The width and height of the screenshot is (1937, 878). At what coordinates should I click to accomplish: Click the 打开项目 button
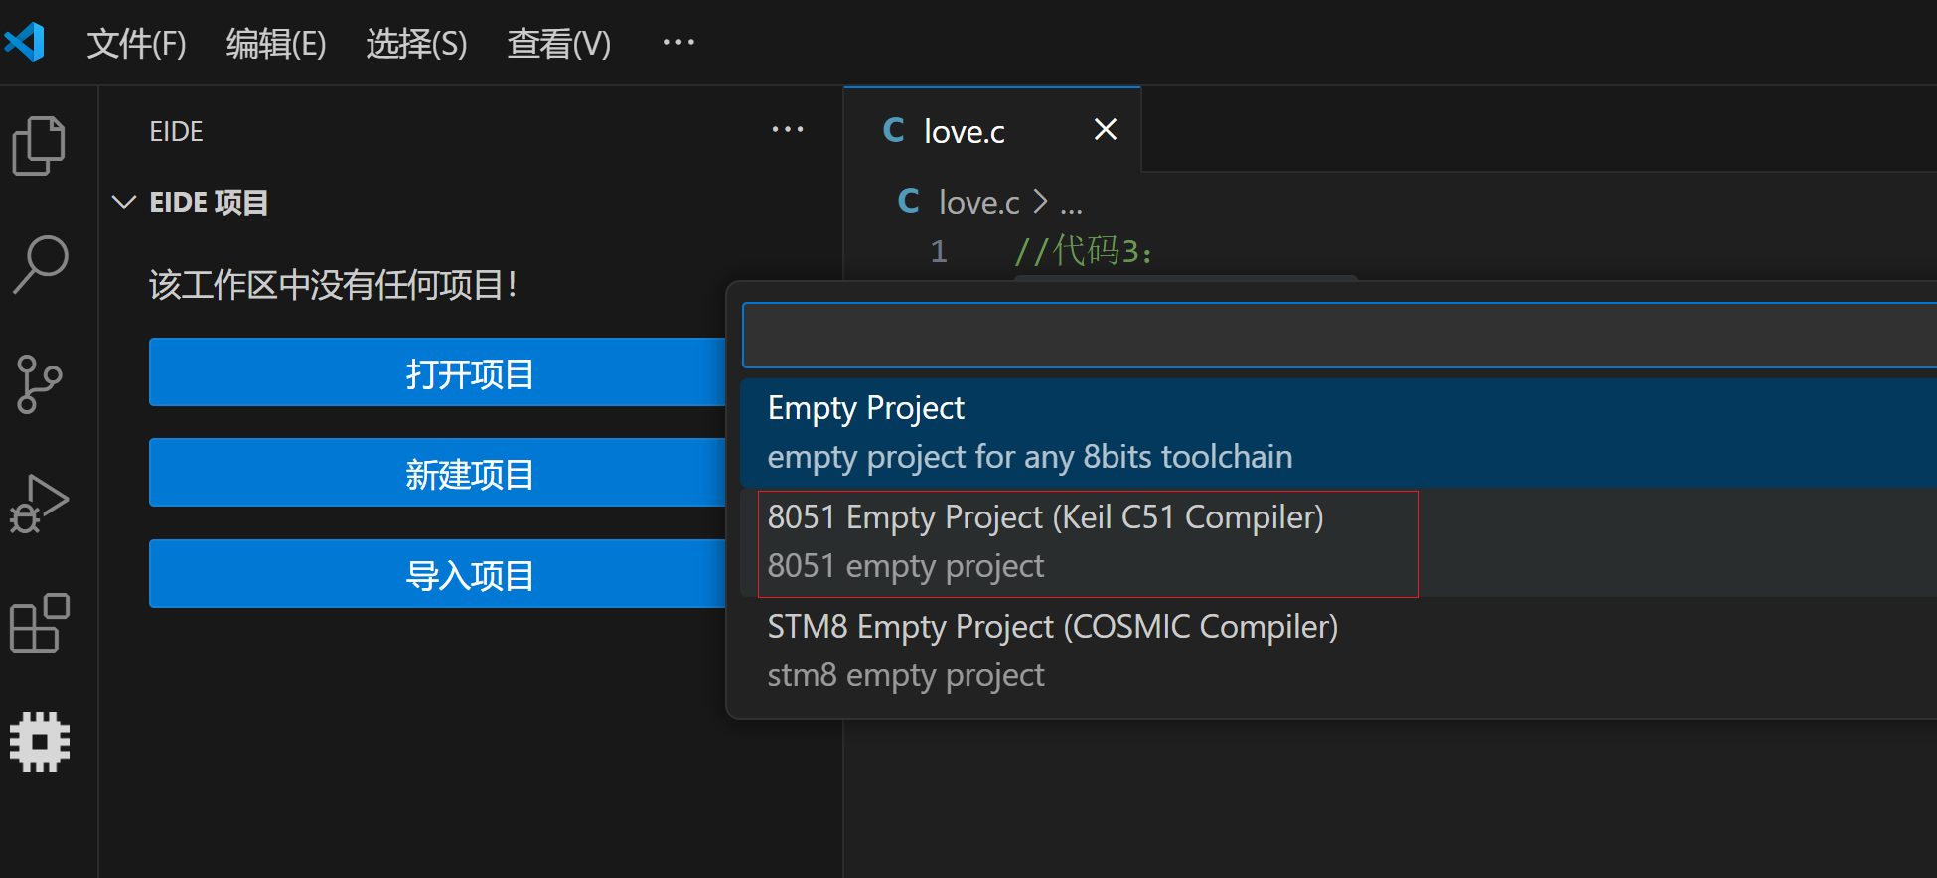pyautogui.click(x=438, y=372)
